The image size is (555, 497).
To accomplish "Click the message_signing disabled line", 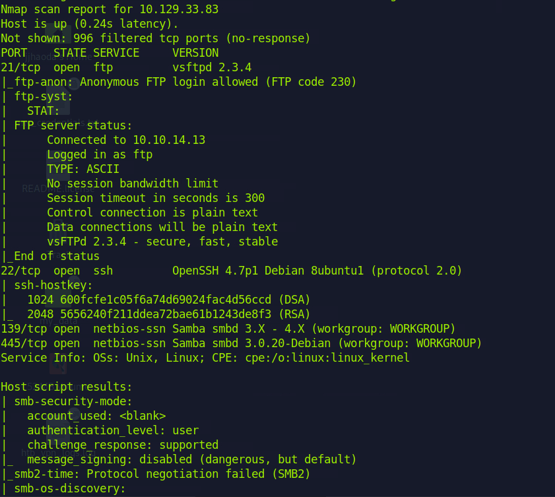I will point(191,459).
